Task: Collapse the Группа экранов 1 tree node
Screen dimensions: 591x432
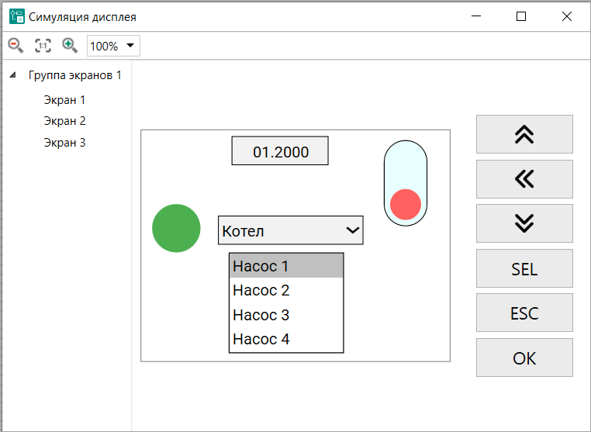Action: pyautogui.click(x=13, y=76)
